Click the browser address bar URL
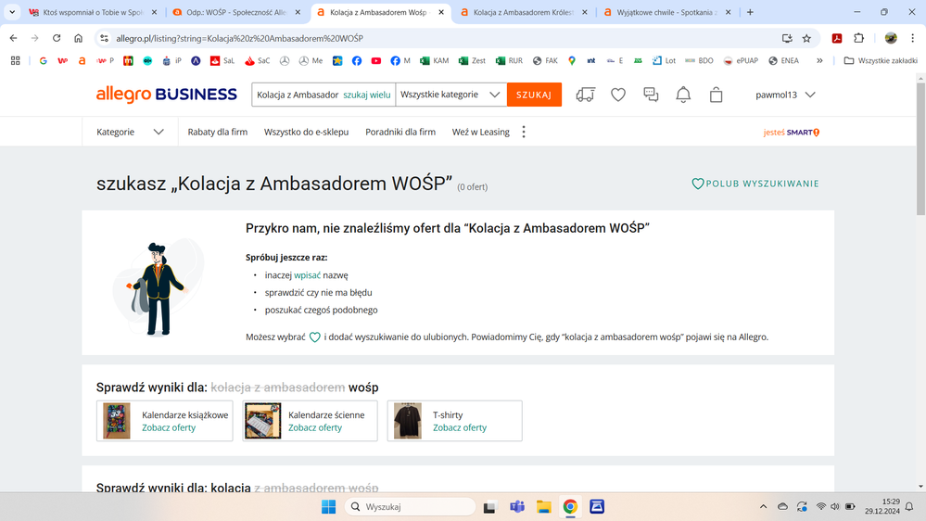Image resolution: width=926 pixels, height=521 pixels. [x=240, y=38]
